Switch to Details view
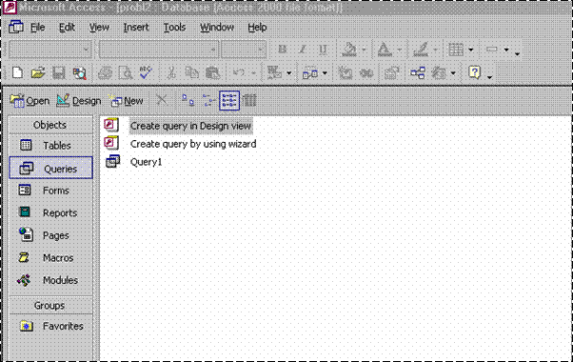This screenshot has width=573, height=362. click(249, 100)
